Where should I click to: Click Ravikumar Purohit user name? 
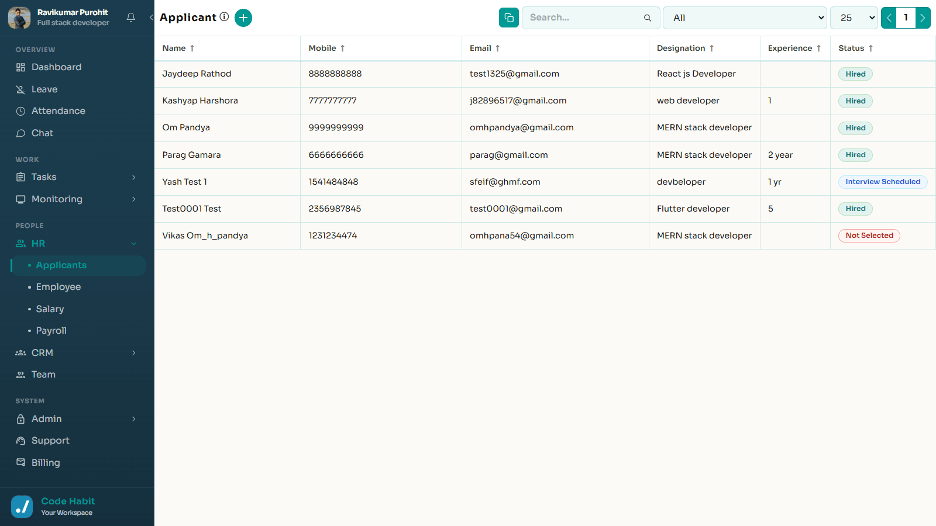point(73,12)
